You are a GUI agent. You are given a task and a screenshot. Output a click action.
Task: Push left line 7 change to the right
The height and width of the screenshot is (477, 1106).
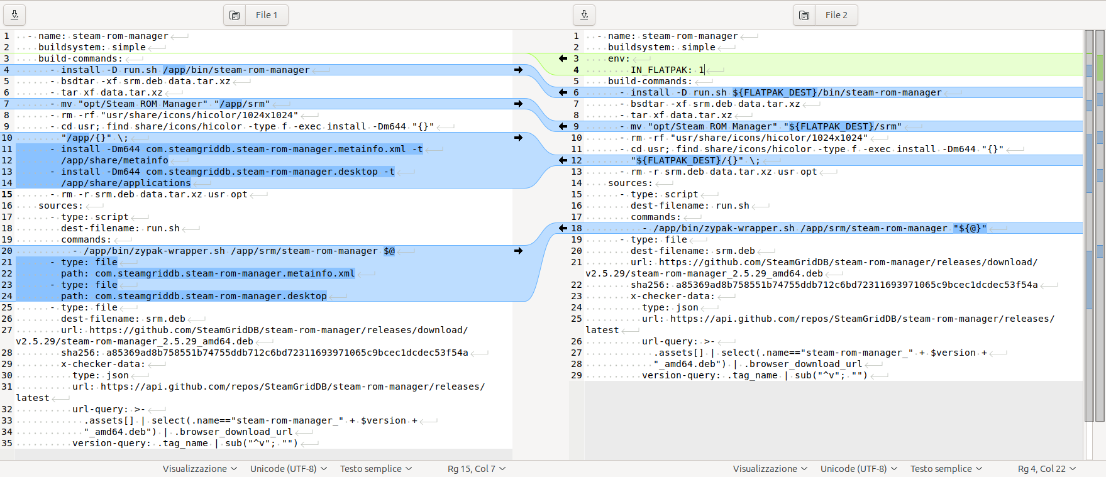[518, 104]
